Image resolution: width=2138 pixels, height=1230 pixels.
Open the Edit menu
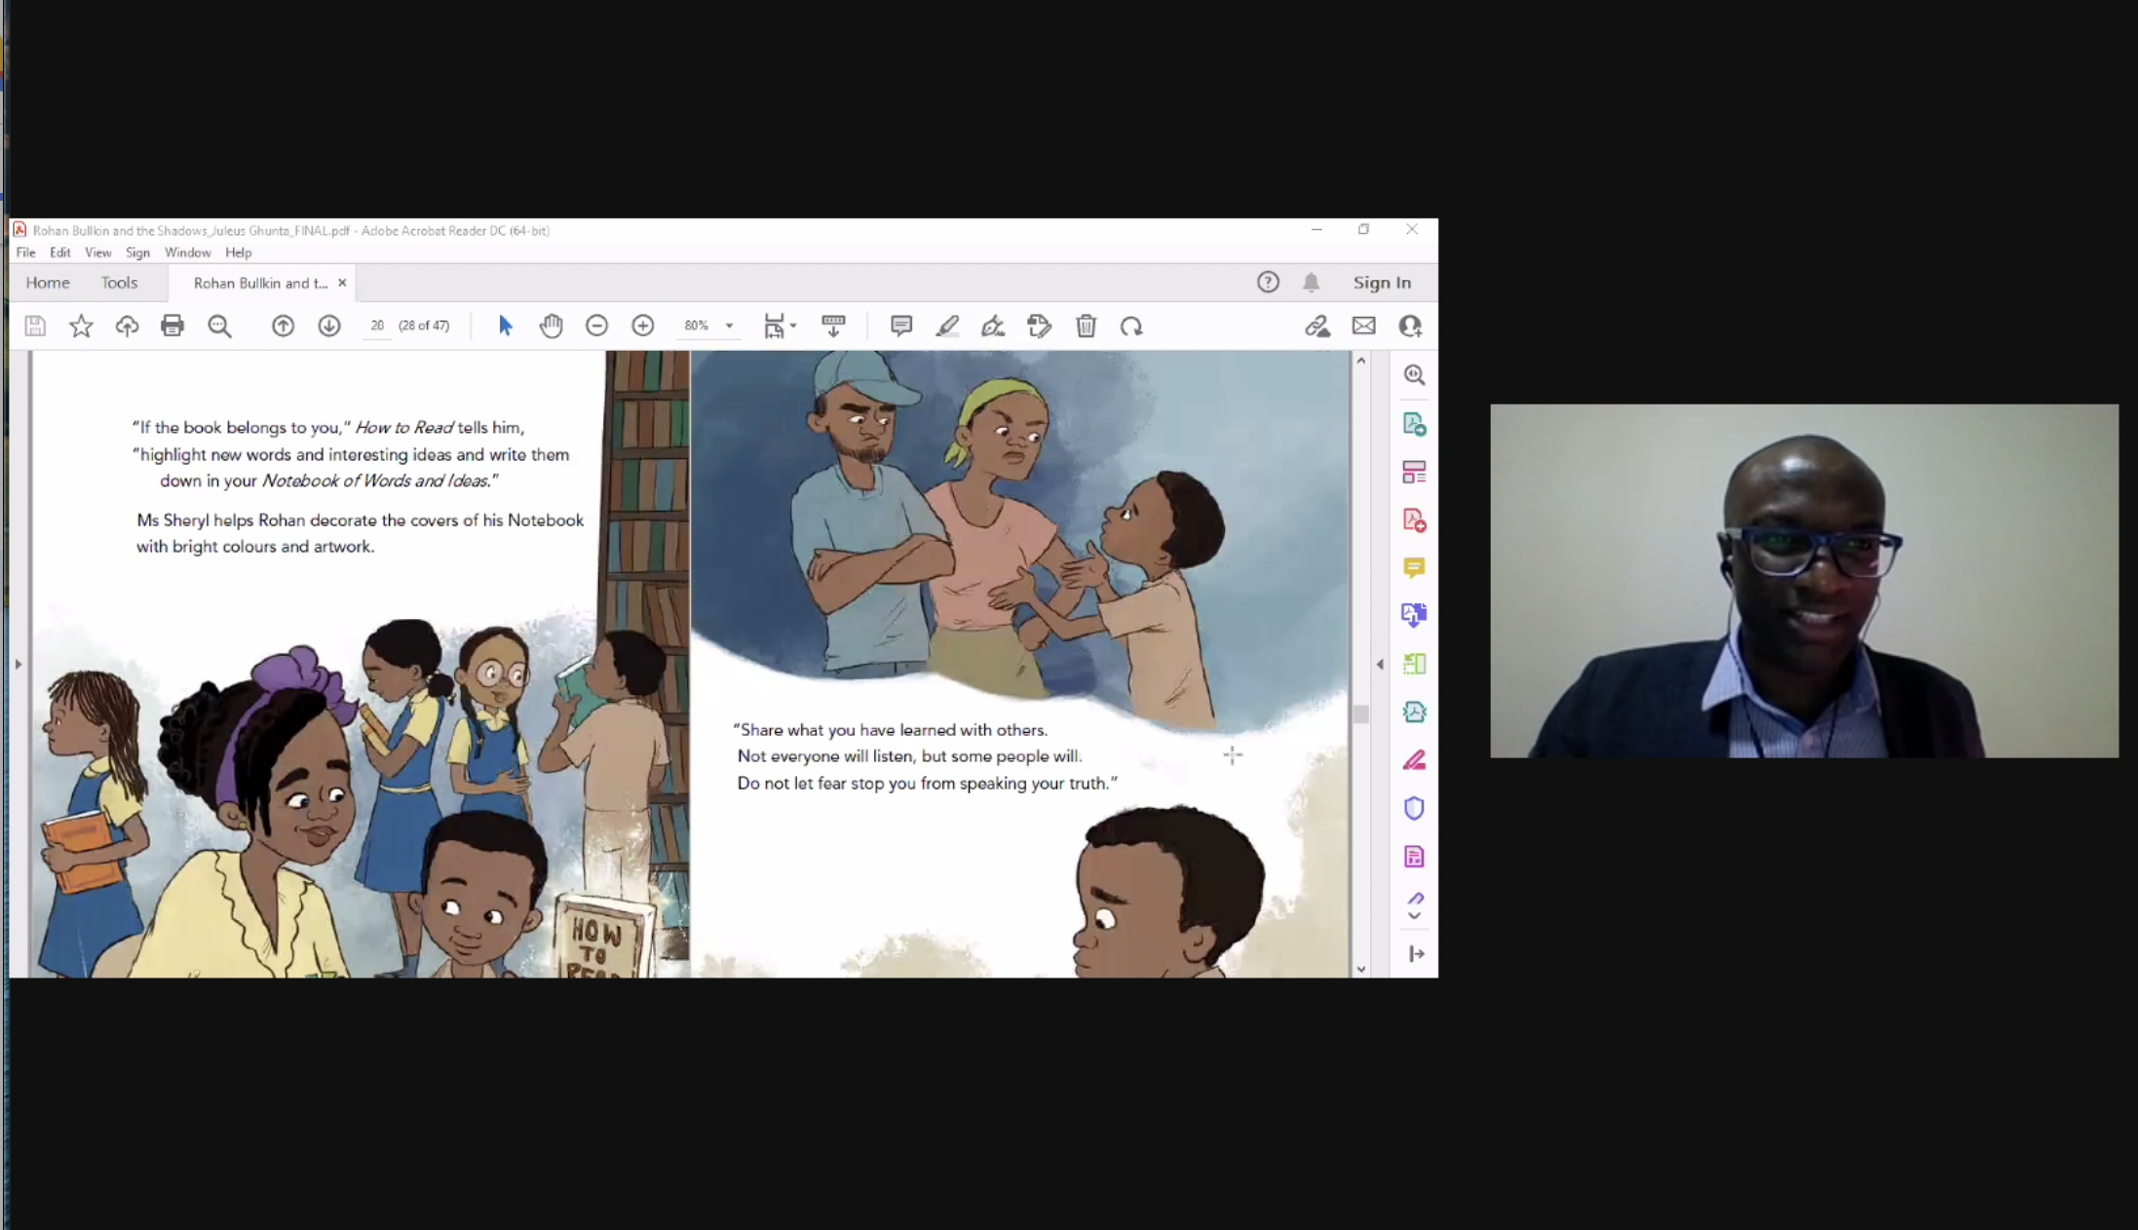(x=60, y=252)
